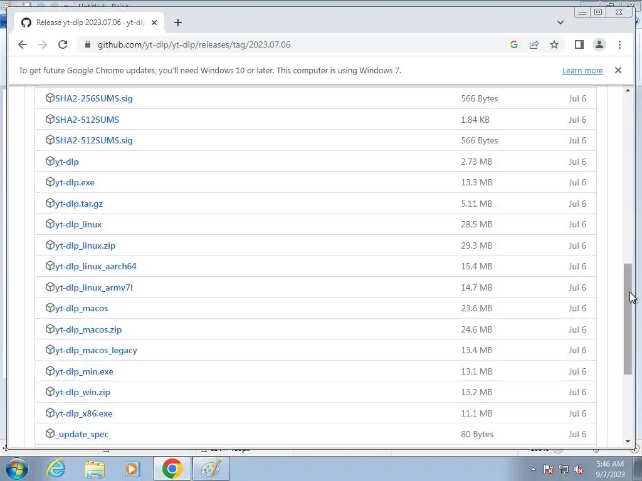The height and width of the screenshot is (481, 642).
Task: Open the Action Center flag icon
Action: (549, 469)
